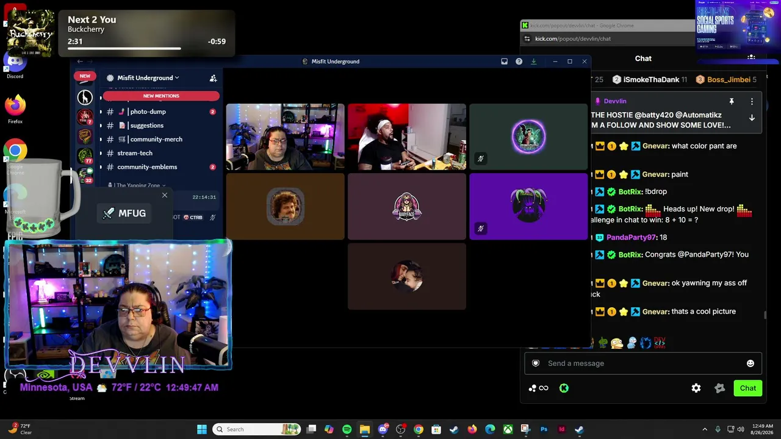The width and height of the screenshot is (781, 439).
Task: Open the taskbar clock showing 12:49 AM
Action: (763, 429)
